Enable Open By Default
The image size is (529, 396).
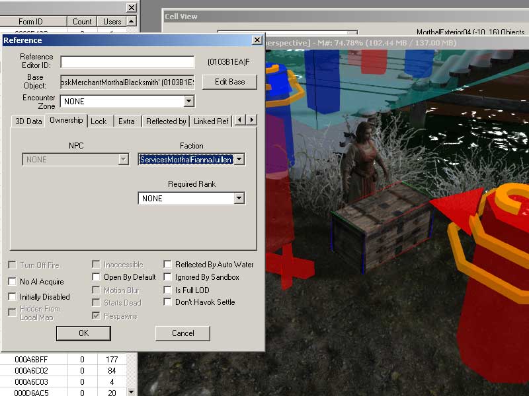pos(96,277)
